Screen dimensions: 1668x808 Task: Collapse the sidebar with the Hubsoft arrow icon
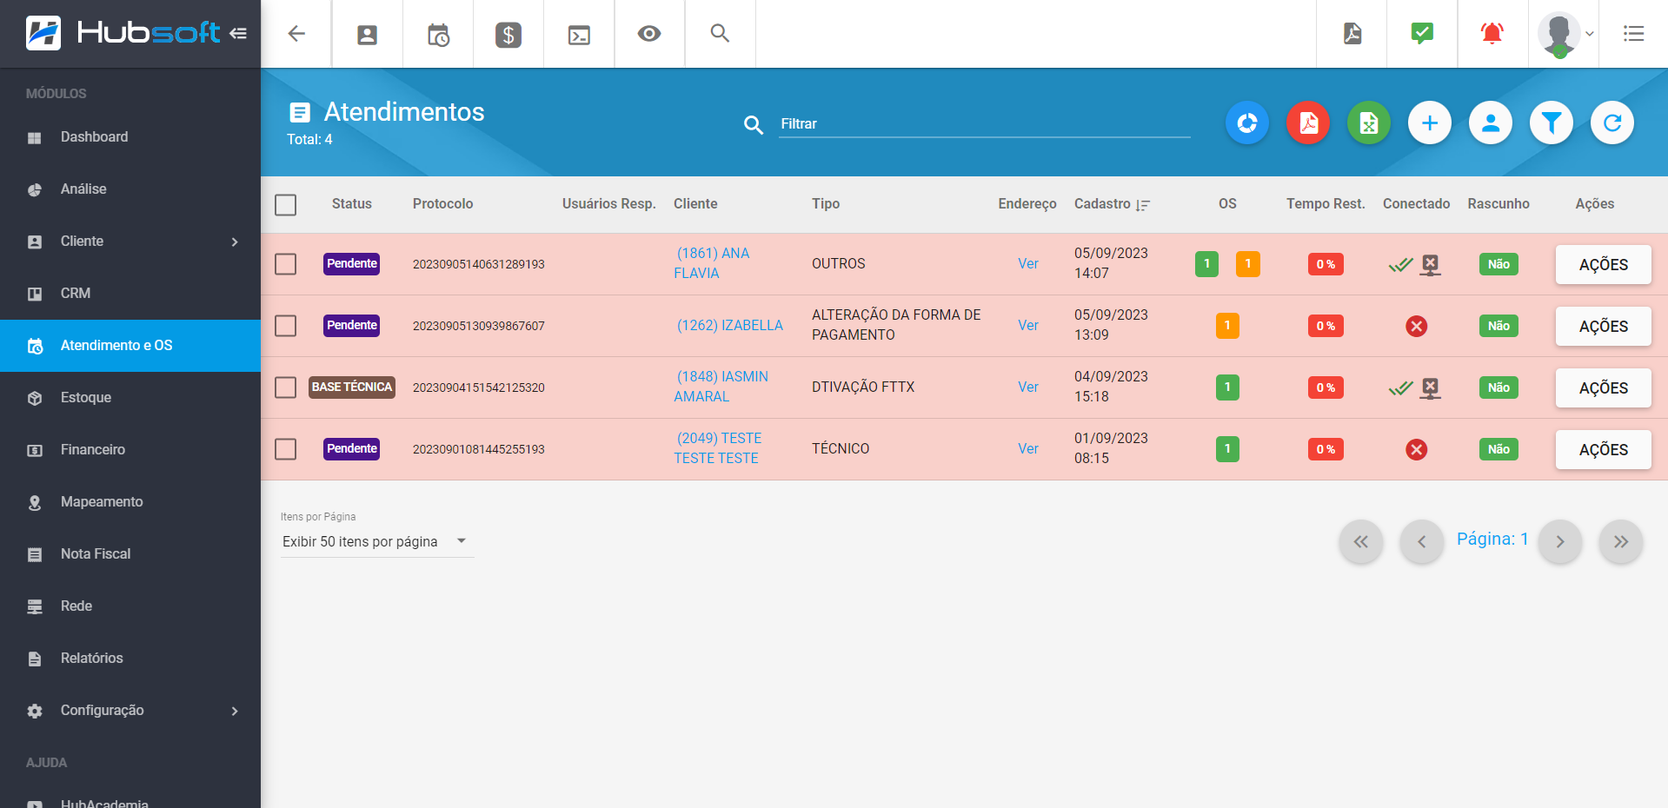238,34
